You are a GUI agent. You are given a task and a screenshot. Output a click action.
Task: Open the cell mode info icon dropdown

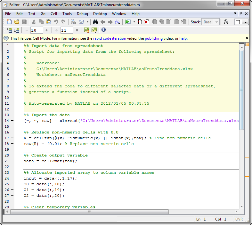pyautogui.click(x=104, y=30)
